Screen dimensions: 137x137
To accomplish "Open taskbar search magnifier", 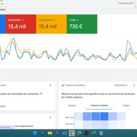I will point(43,133).
